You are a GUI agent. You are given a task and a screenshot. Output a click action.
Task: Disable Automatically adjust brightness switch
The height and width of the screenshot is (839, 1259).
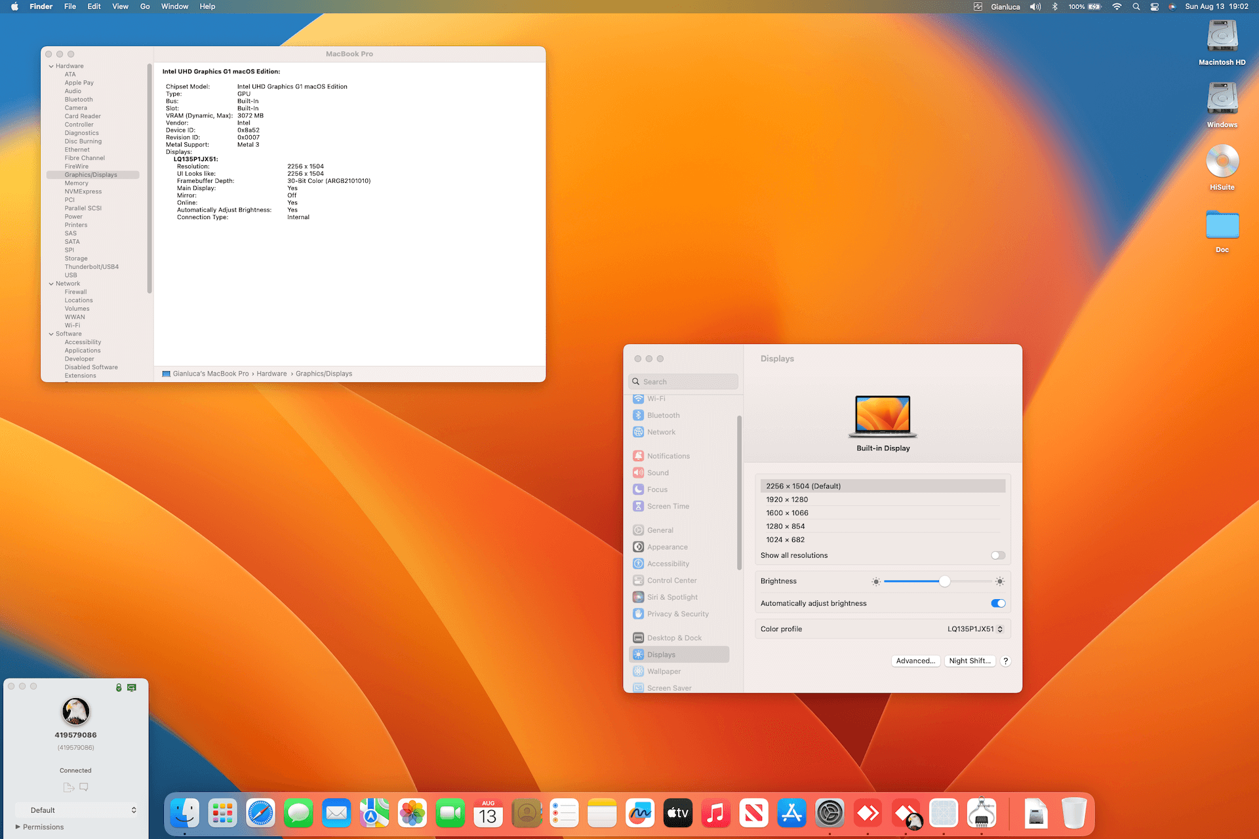(x=997, y=603)
